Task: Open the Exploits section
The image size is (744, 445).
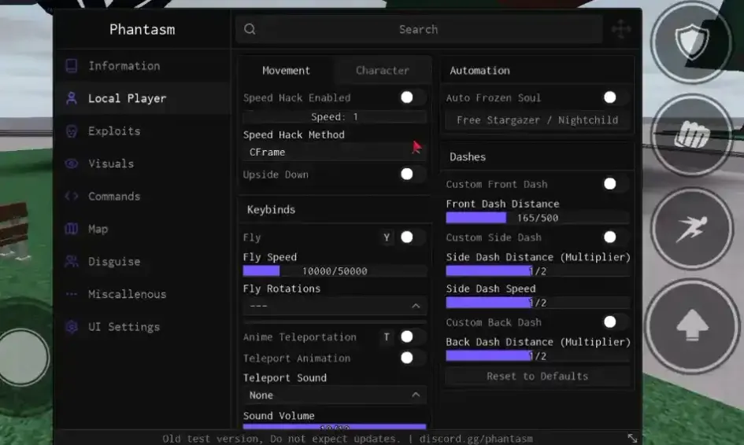Action: (x=143, y=131)
